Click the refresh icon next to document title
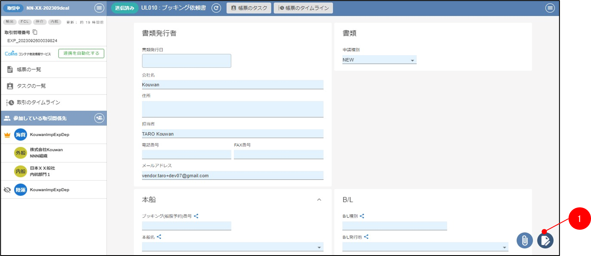 [x=216, y=8]
